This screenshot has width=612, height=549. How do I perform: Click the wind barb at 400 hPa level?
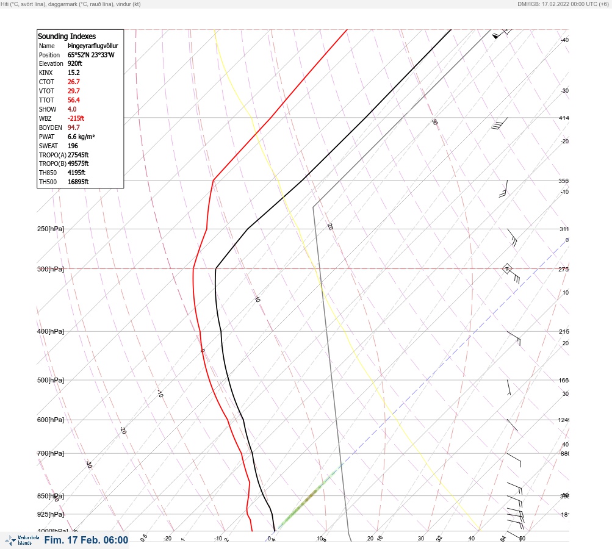514,339
